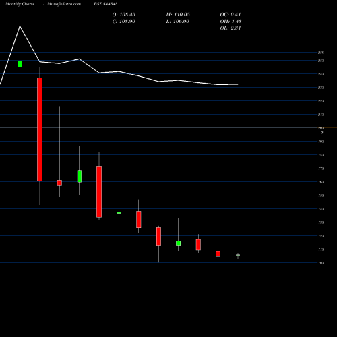337x337 pixels.
Task: Click the first green candle near 253
Action: [x=20, y=64]
